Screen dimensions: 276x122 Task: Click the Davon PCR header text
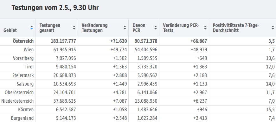point(139,28)
